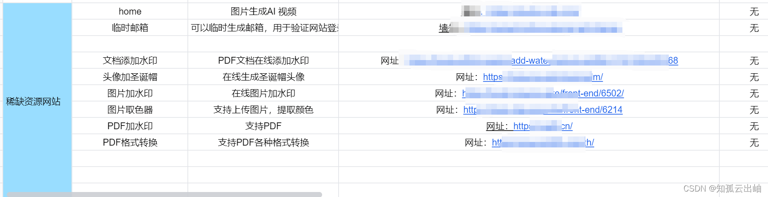Select the 图片加水印 cell
The width and height of the screenshot is (768, 197).
pos(130,93)
